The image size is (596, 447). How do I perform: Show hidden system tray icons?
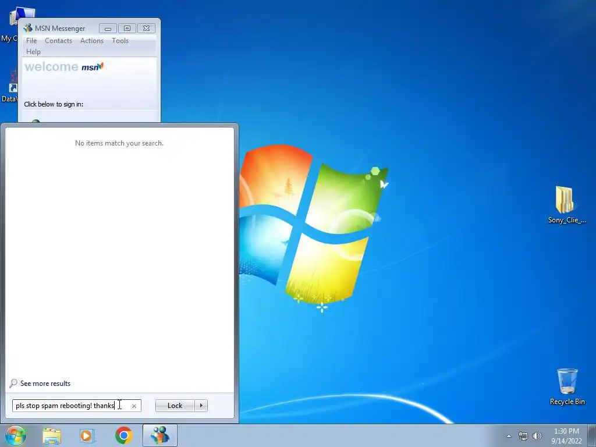pyautogui.click(x=509, y=436)
